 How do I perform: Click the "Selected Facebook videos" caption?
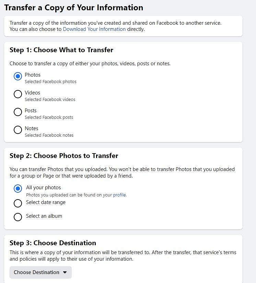point(50,100)
